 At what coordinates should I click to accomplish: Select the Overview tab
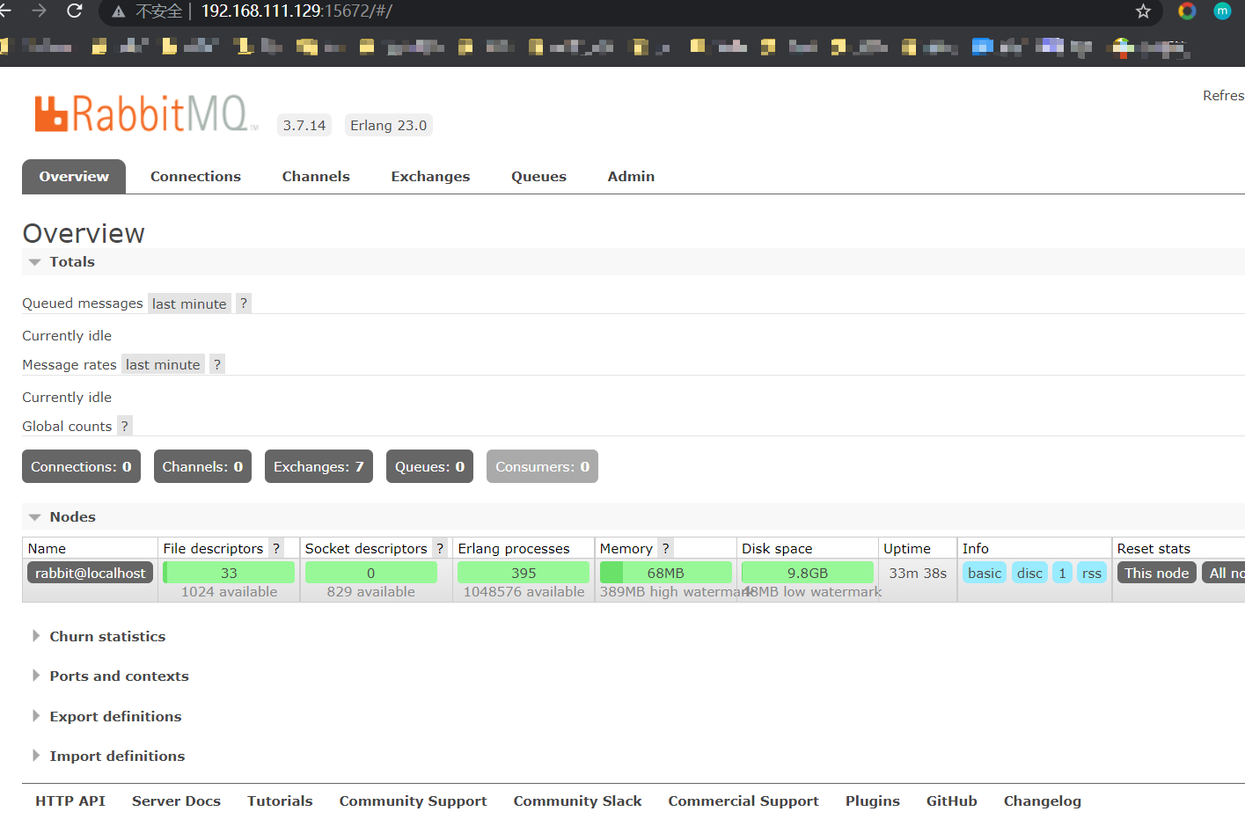pos(74,176)
